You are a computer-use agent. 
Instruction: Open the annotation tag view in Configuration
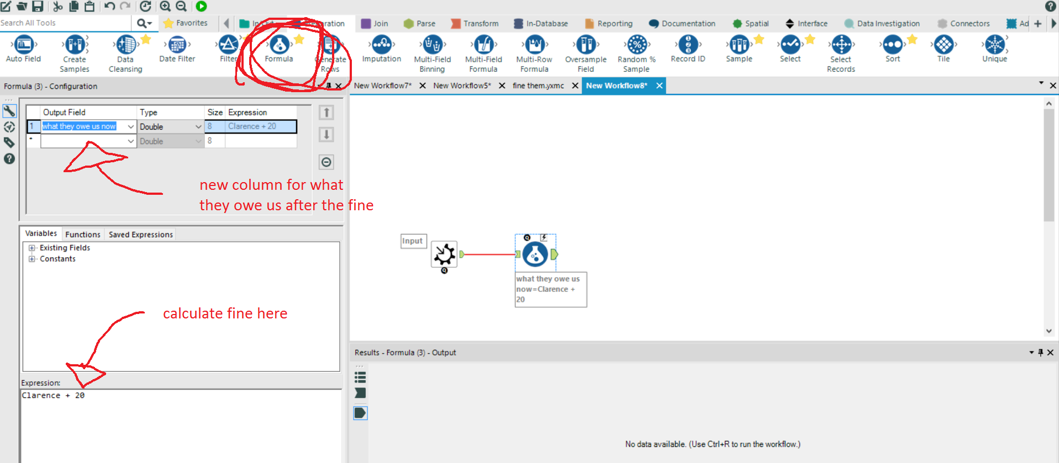pos(9,142)
